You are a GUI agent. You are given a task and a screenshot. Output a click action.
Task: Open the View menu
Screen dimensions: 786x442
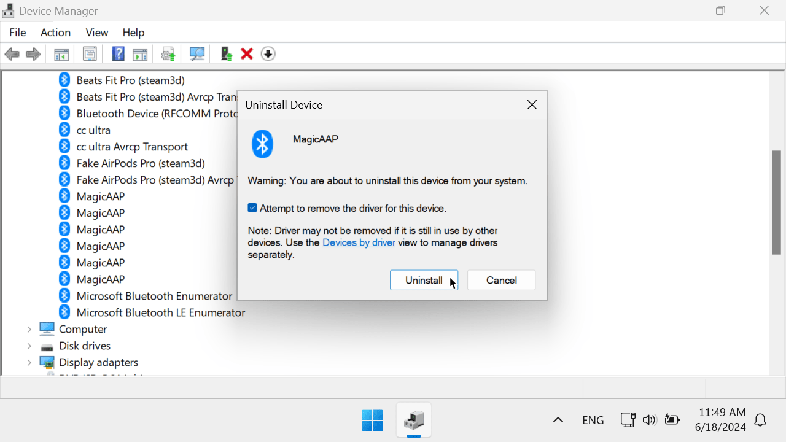[x=96, y=33]
